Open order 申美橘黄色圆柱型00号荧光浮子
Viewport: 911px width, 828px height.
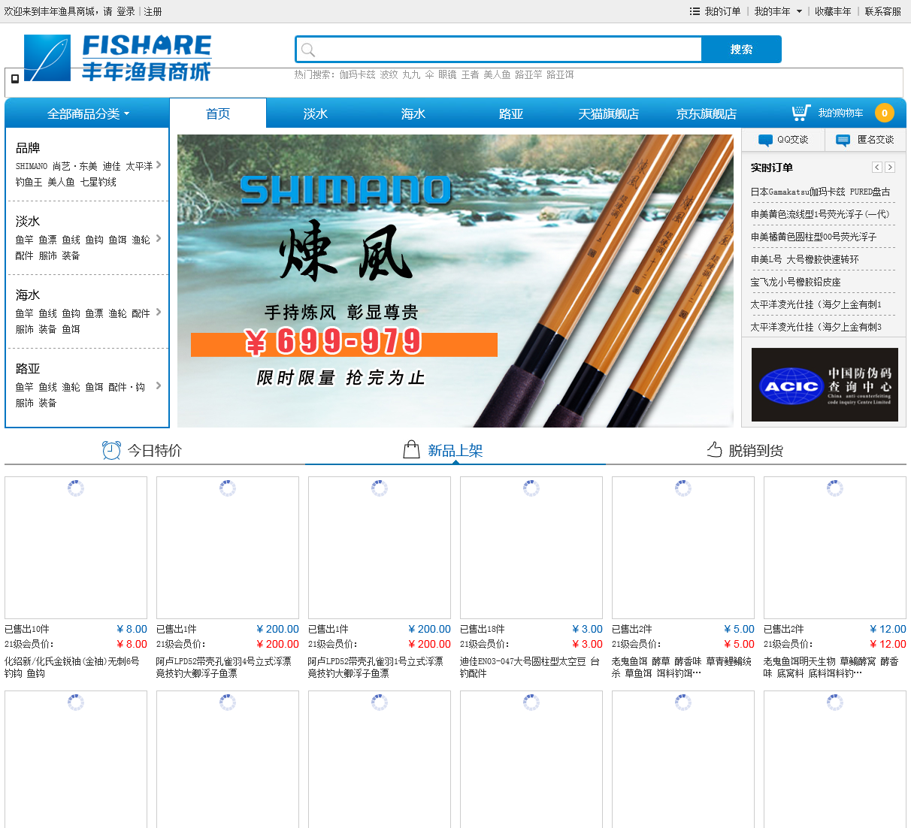[x=813, y=237]
